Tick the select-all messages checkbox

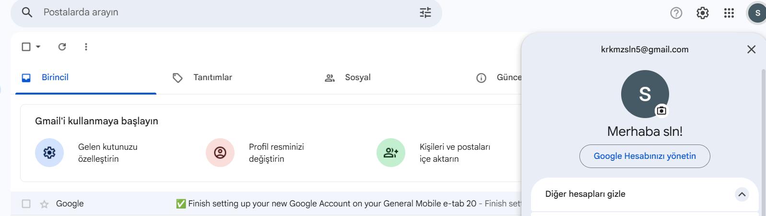click(26, 47)
